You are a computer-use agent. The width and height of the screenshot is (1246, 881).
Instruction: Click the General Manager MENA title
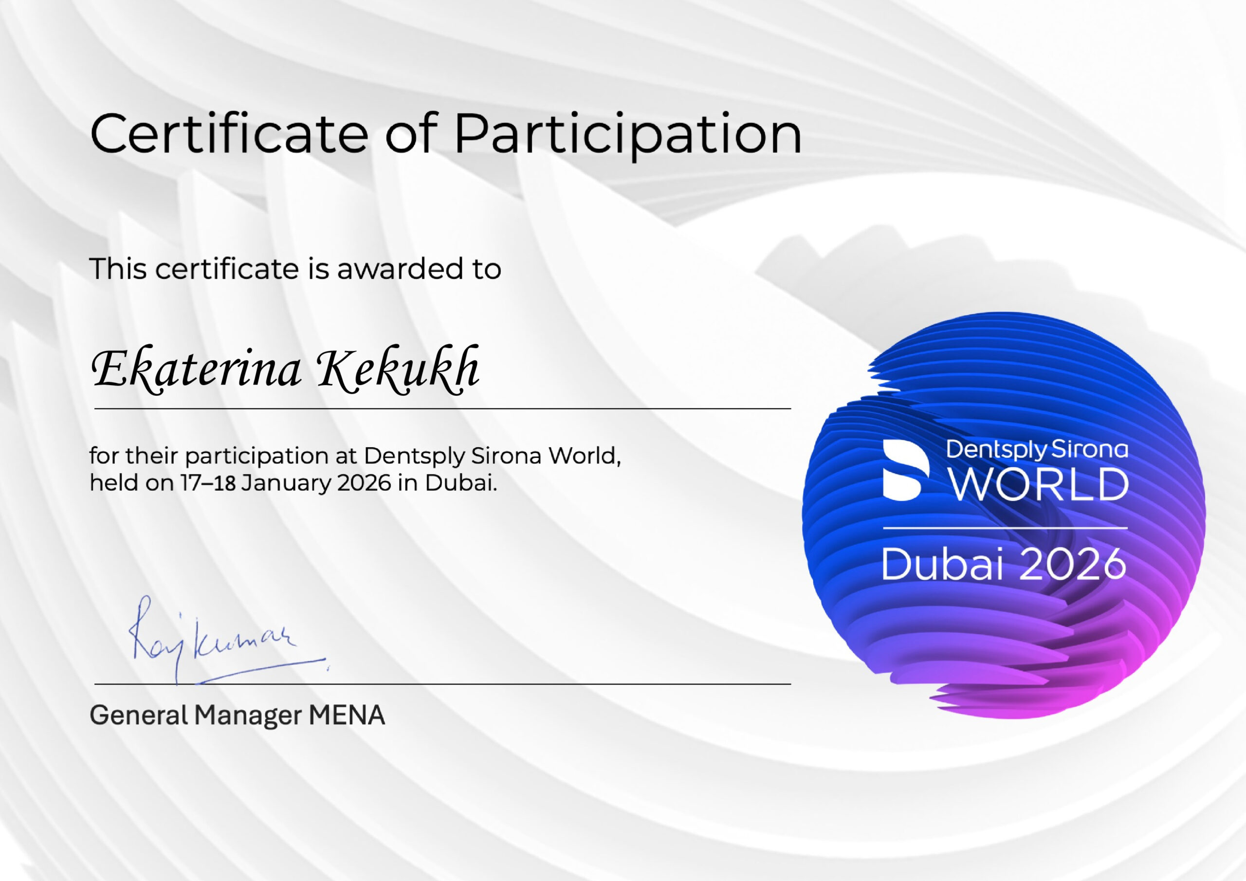(237, 716)
